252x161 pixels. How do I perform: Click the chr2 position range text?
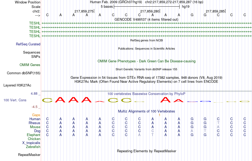coord(174,2)
